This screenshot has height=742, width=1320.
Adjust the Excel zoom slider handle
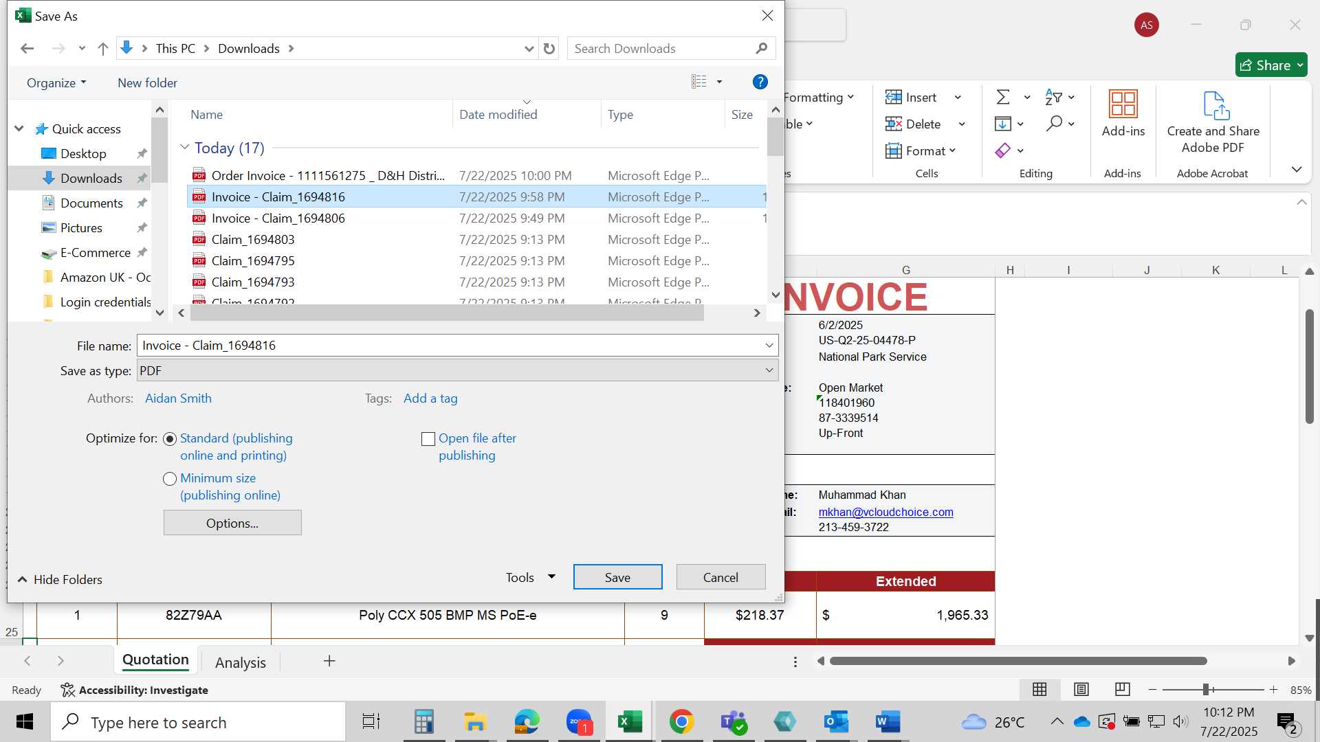[1206, 690]
